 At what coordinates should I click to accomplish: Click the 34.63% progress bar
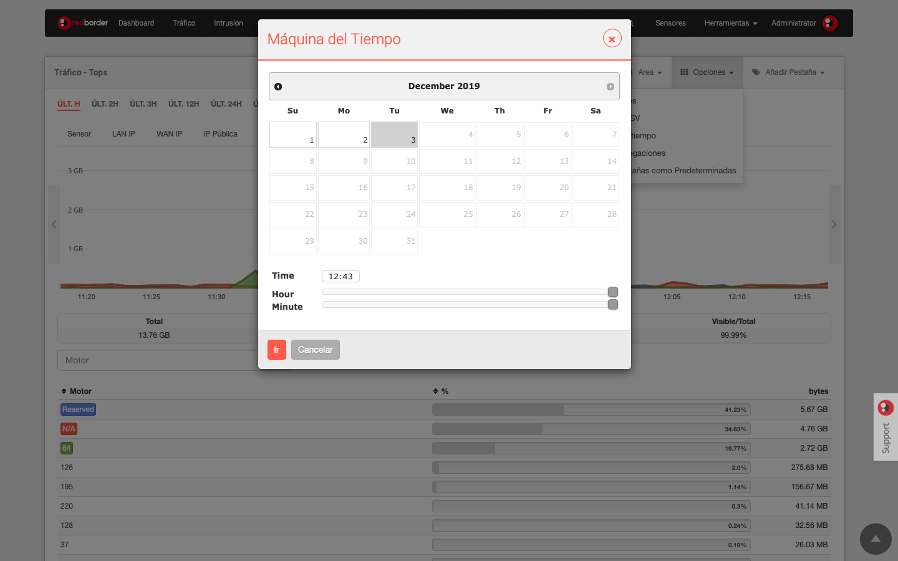point(591,429)
